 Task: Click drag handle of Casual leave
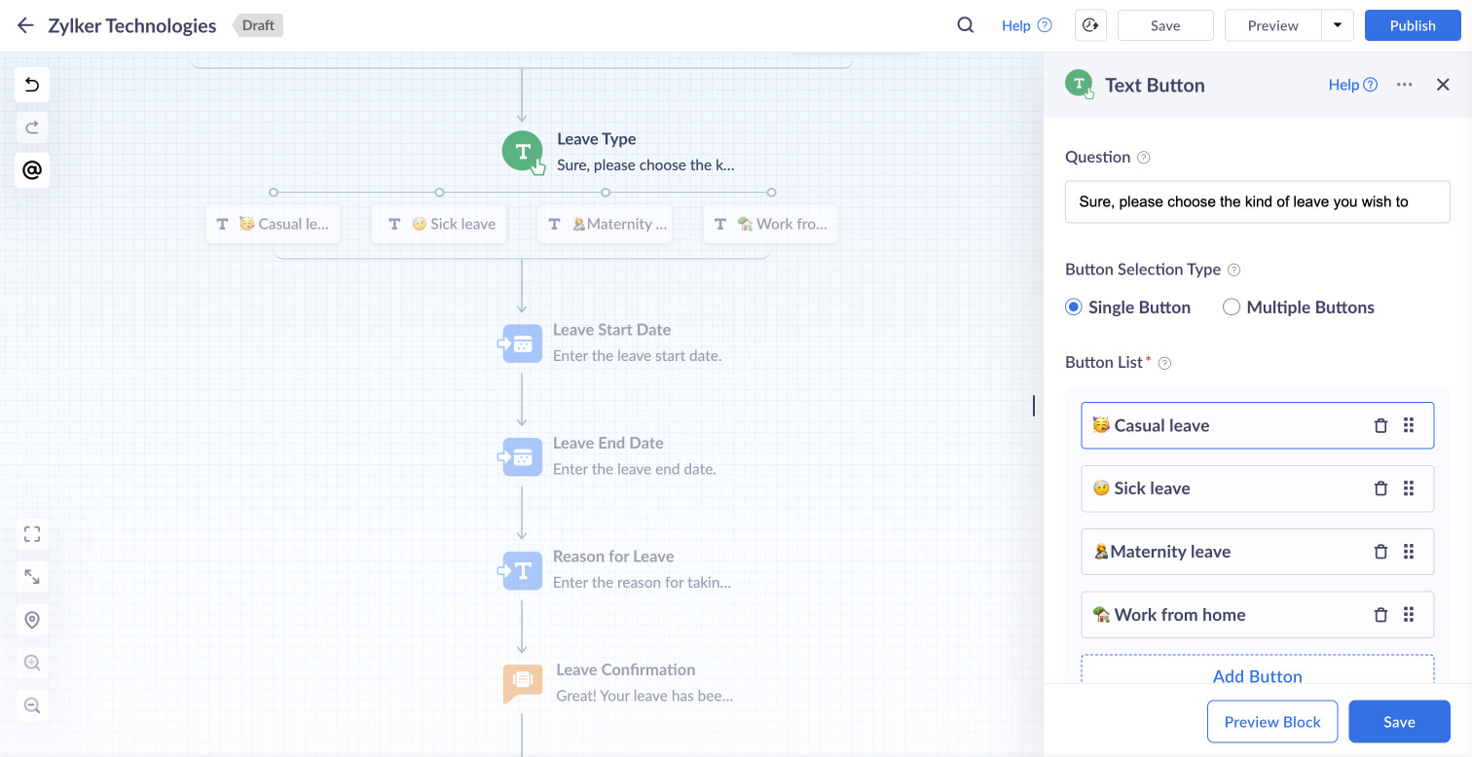click(1409, 425)
